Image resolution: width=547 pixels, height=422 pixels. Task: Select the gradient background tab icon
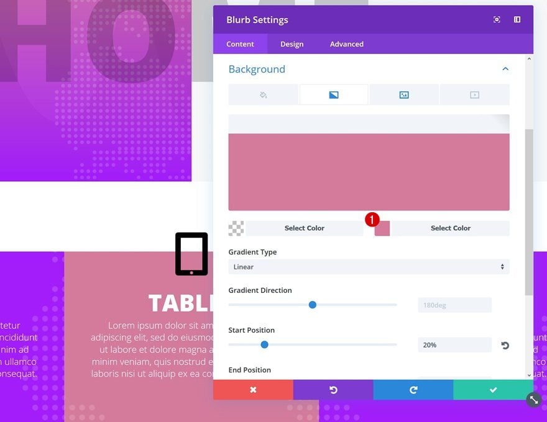point(334,95)
